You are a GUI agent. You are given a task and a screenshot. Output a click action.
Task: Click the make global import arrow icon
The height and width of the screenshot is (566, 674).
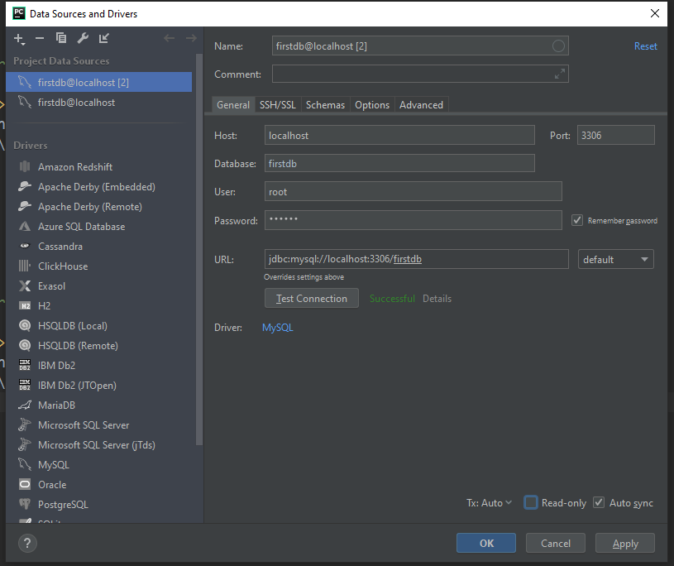coord(104,38)
